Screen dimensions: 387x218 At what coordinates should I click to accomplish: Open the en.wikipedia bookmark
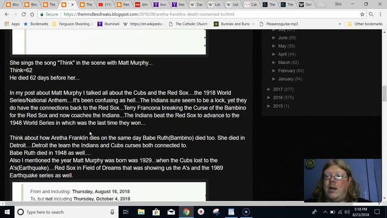144,24
